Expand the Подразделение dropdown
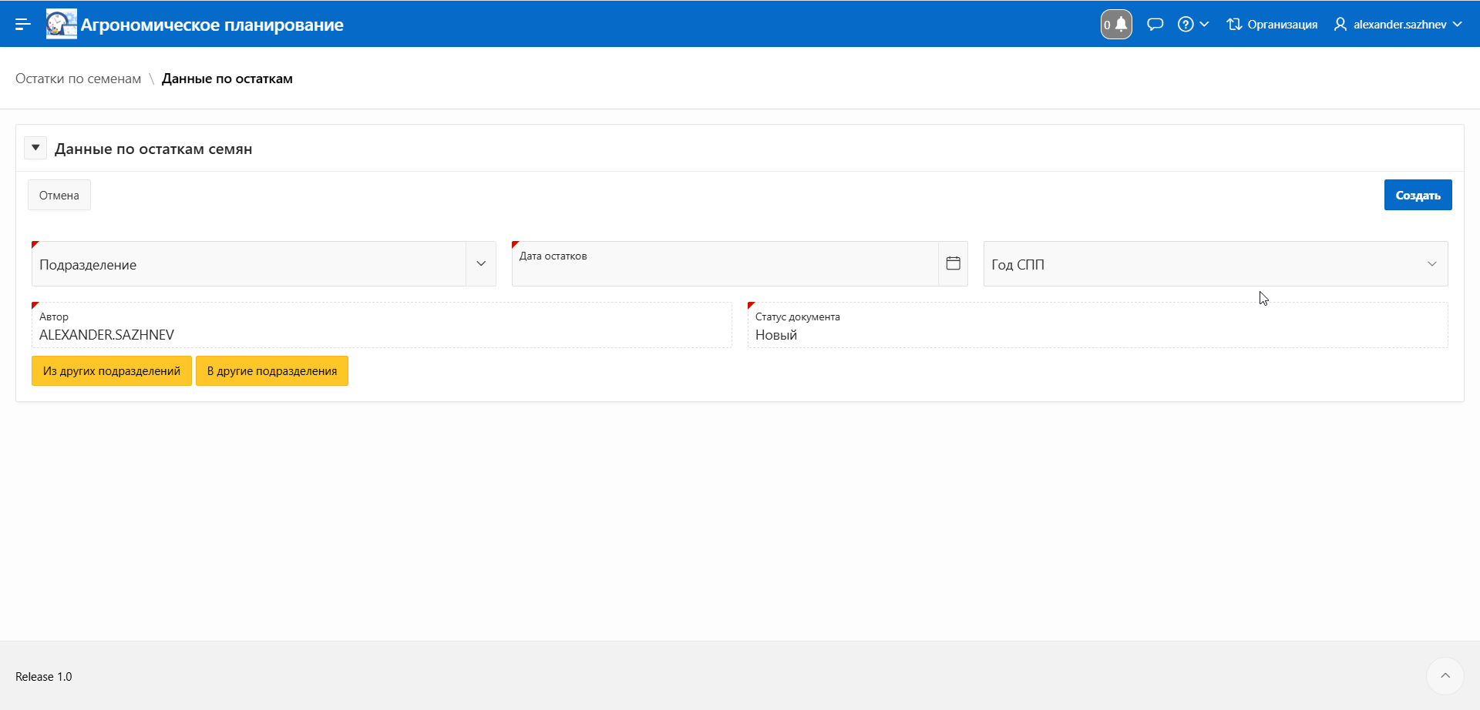Screen dimensions: 1480x710 [481, 263]
